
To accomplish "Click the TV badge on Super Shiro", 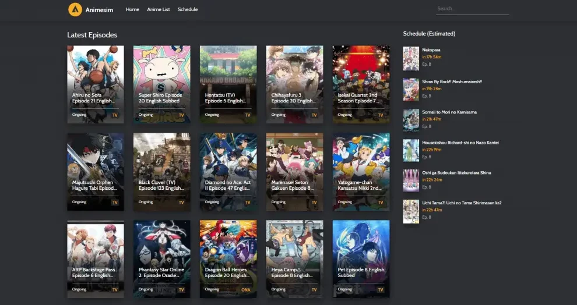I will 181,115.
